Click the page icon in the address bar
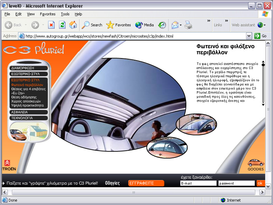 pyautogui.click(x=21, y=36)
